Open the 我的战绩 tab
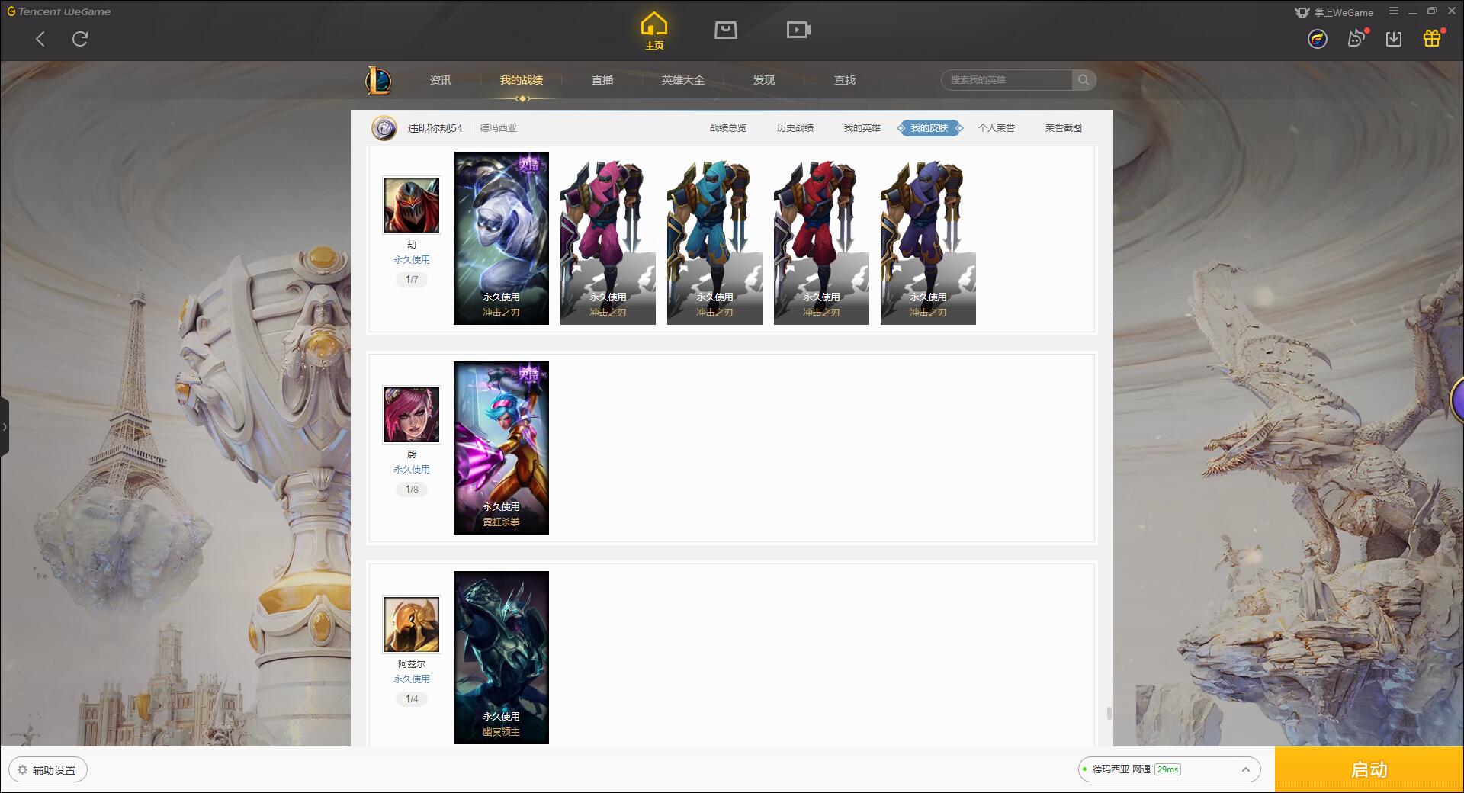The width and height of the screenshot is (1464, 793). 522,80
